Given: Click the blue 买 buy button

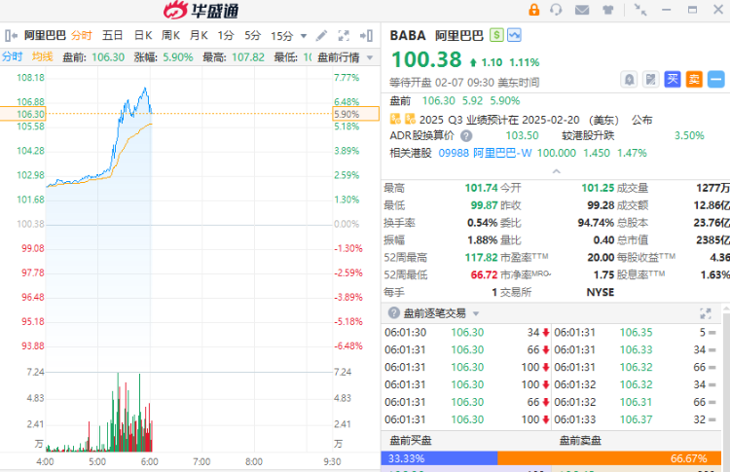Looking at the screenshot, I should click(673, 80).
